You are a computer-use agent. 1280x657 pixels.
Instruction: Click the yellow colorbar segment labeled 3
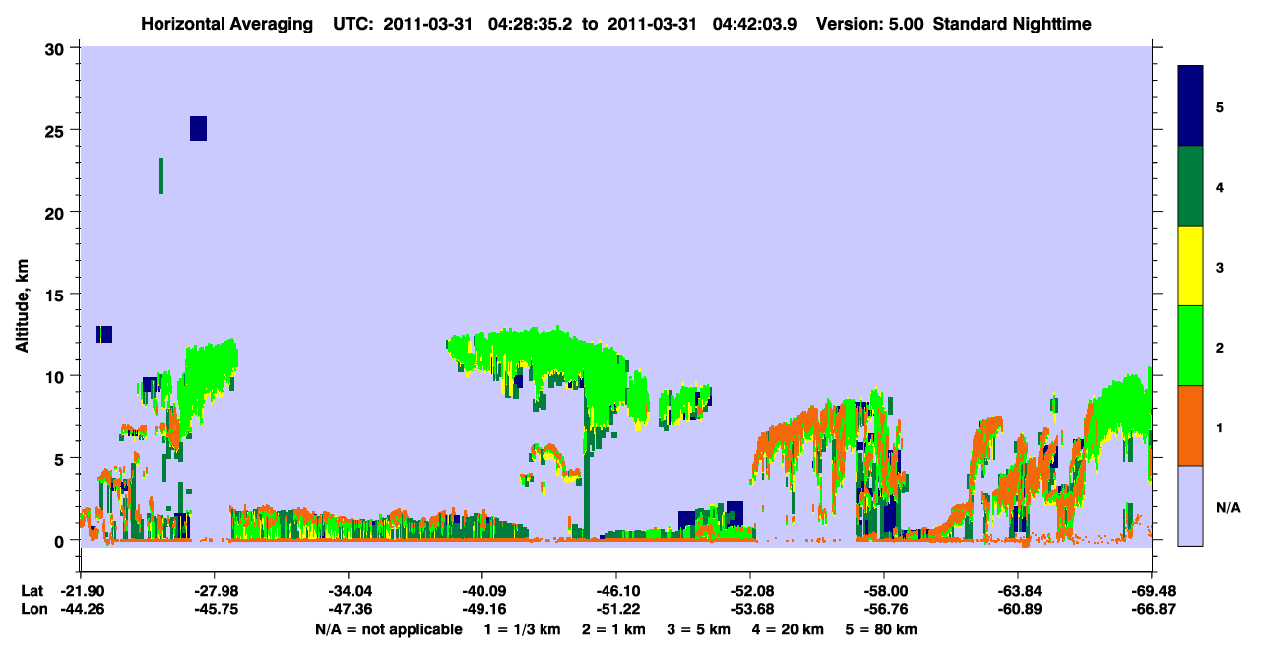point(1190,265)
